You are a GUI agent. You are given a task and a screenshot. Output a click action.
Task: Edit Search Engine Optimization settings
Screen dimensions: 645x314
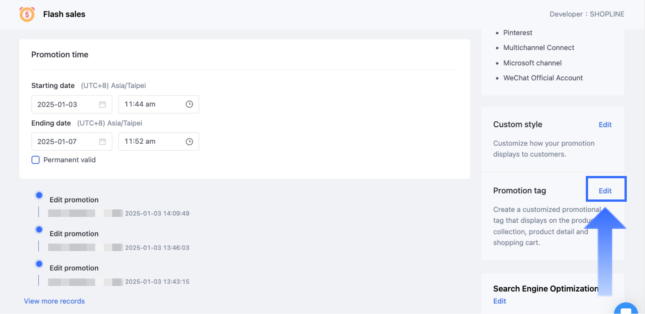[x=499, y=301]
